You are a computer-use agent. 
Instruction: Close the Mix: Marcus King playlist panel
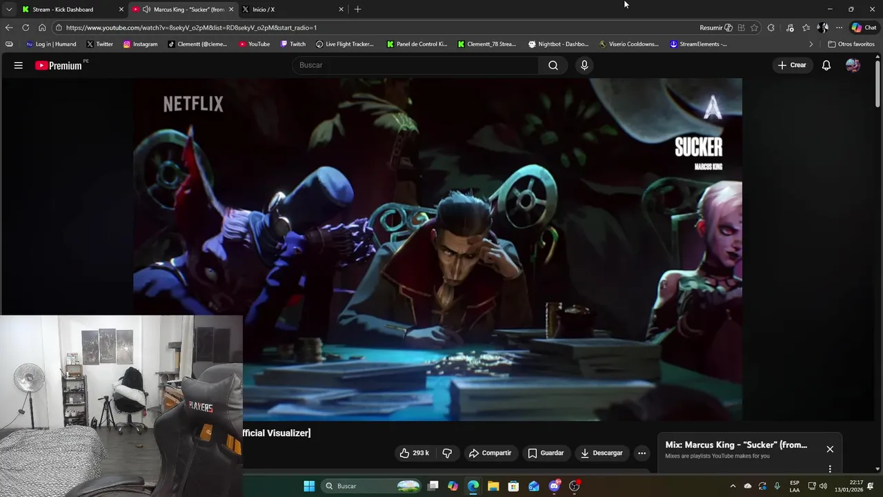[830, 449]
